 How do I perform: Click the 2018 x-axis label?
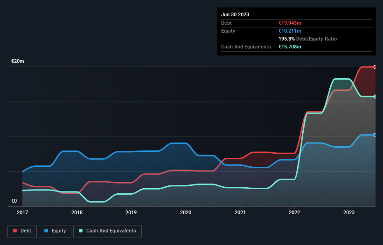[x=77, y=212]
